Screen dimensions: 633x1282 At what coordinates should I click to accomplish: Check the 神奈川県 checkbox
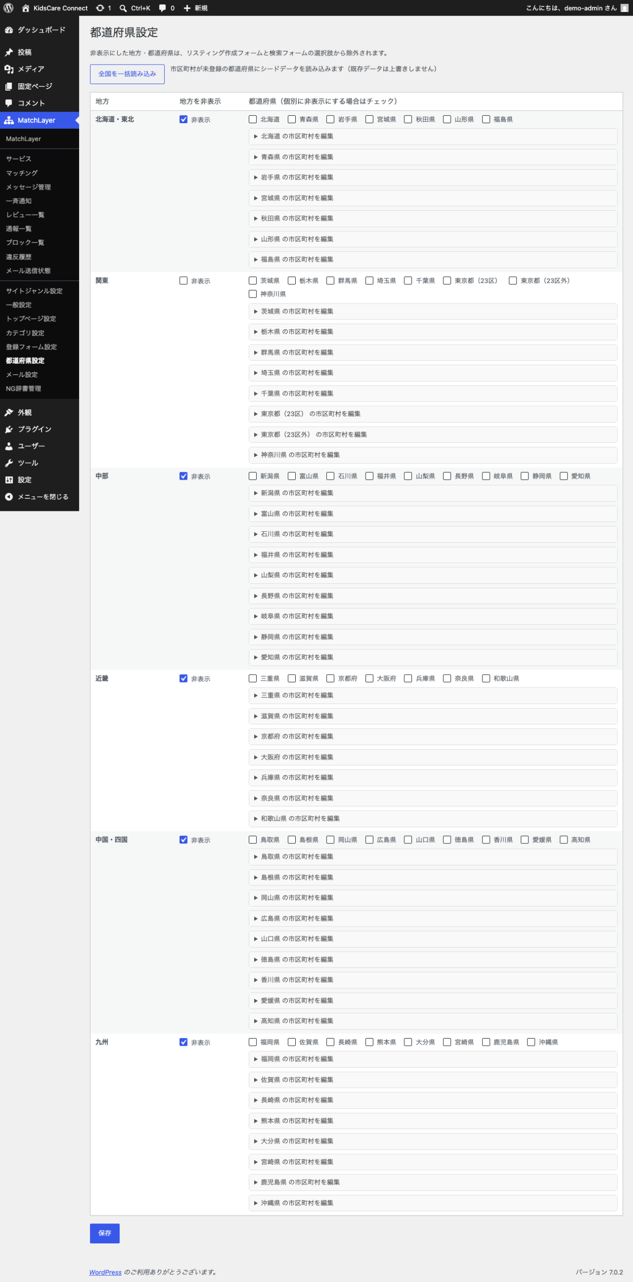[x=253, y=294]
